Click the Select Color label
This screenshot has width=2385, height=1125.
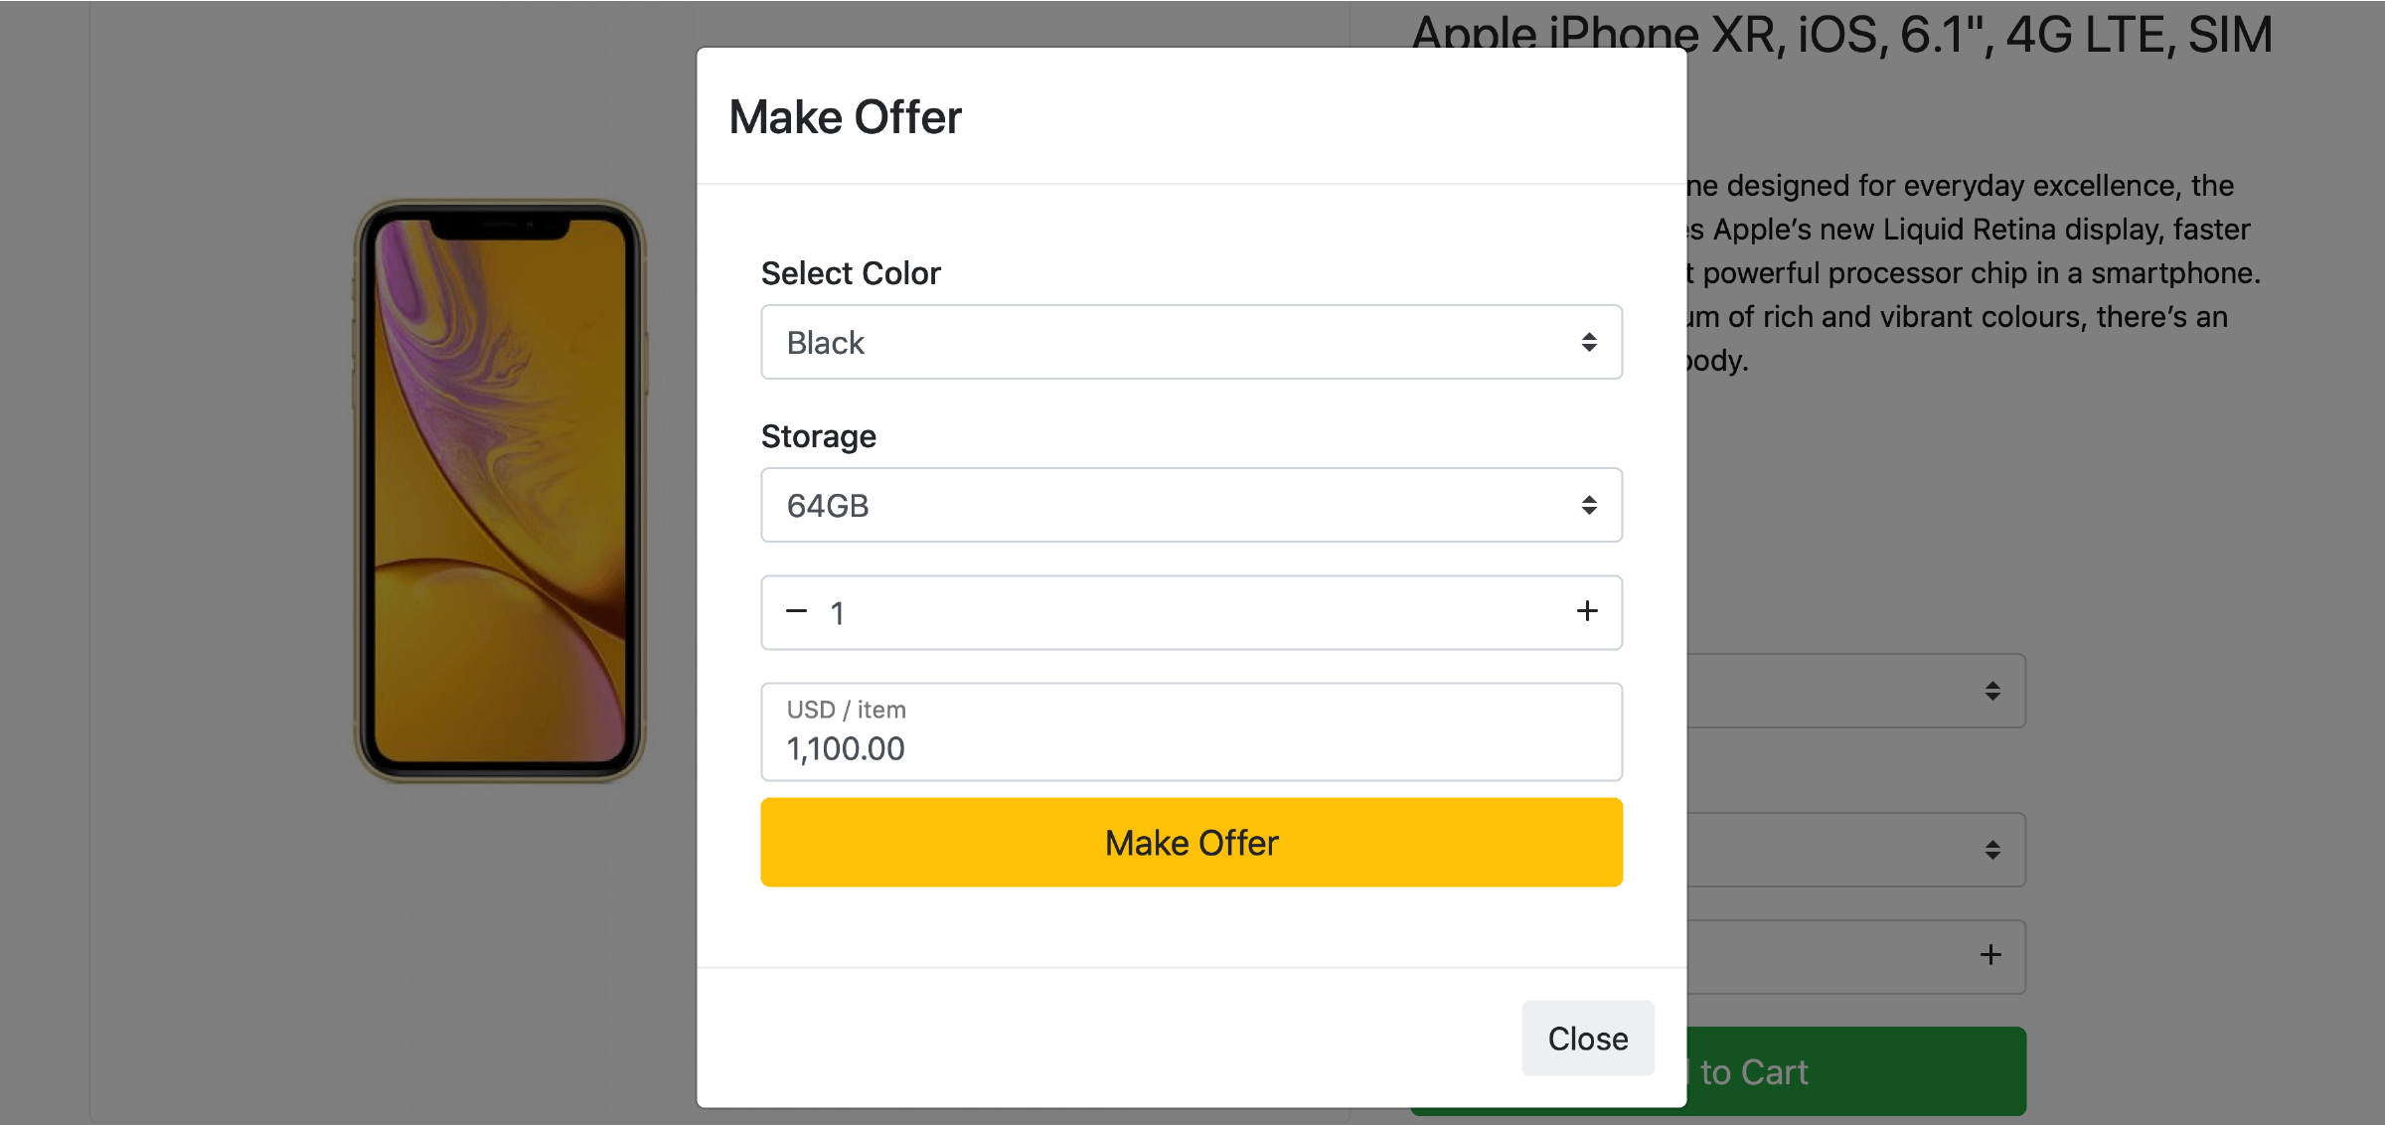(851, 273)
